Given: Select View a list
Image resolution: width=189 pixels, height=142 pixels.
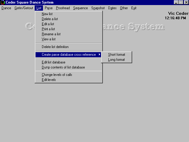Looking at the screenshot, I should point(69,39).
